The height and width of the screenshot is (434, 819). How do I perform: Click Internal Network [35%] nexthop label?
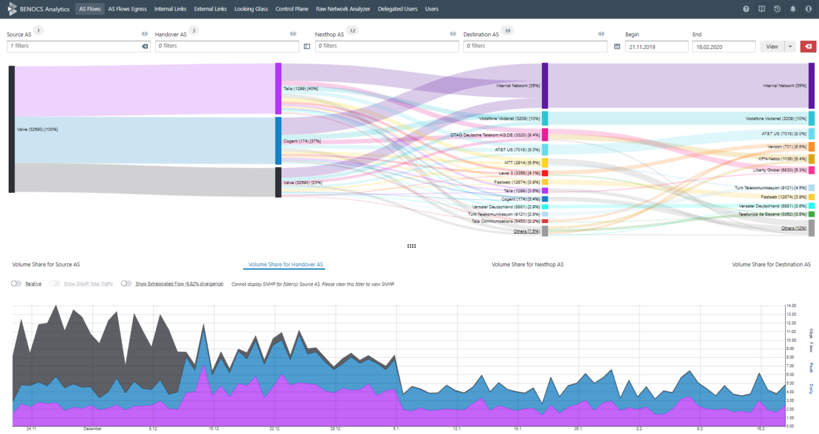[x=518, y=86]
